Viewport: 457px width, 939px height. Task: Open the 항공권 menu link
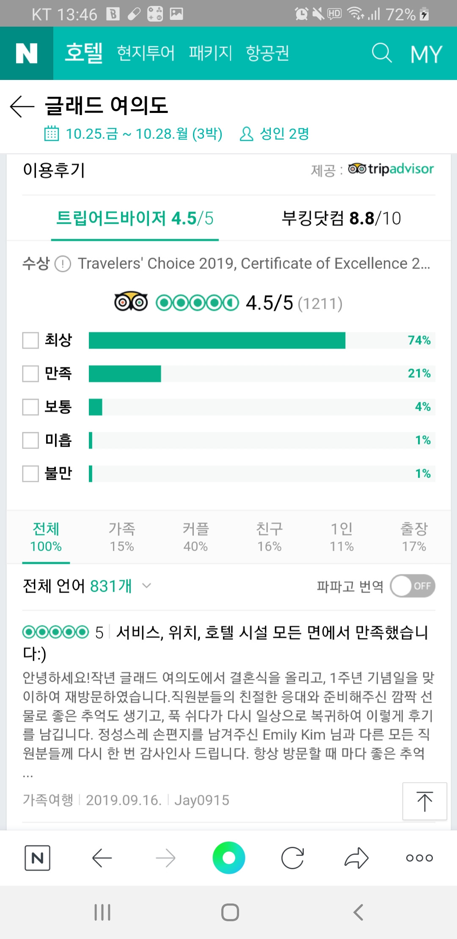click(267, 53)
